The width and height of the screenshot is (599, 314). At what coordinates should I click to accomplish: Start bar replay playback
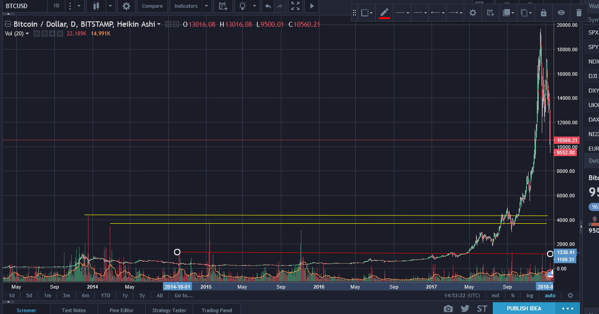click(311, 6)
